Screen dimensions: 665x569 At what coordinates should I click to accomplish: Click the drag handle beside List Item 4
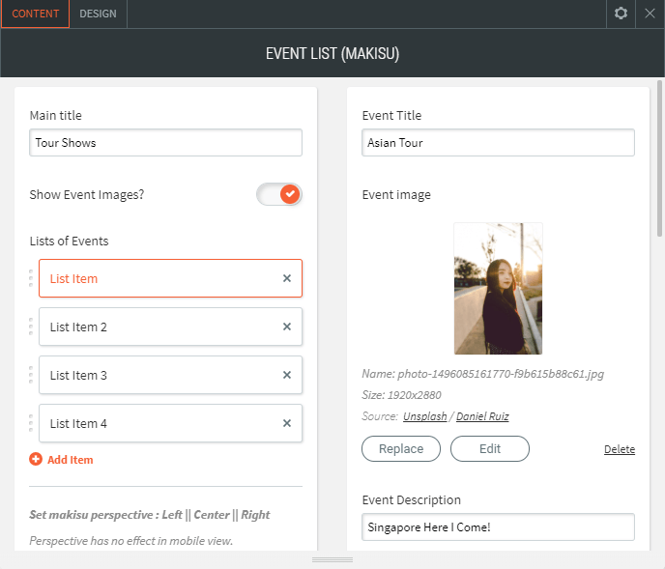click(x=31, y=423)
